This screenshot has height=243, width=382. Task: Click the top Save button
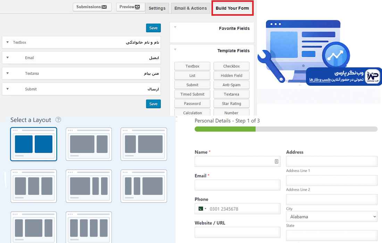pyautogui.click(x=153, y=28)
